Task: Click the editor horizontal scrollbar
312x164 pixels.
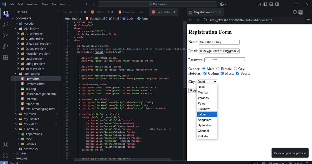Action: click(x=122, y=160)
